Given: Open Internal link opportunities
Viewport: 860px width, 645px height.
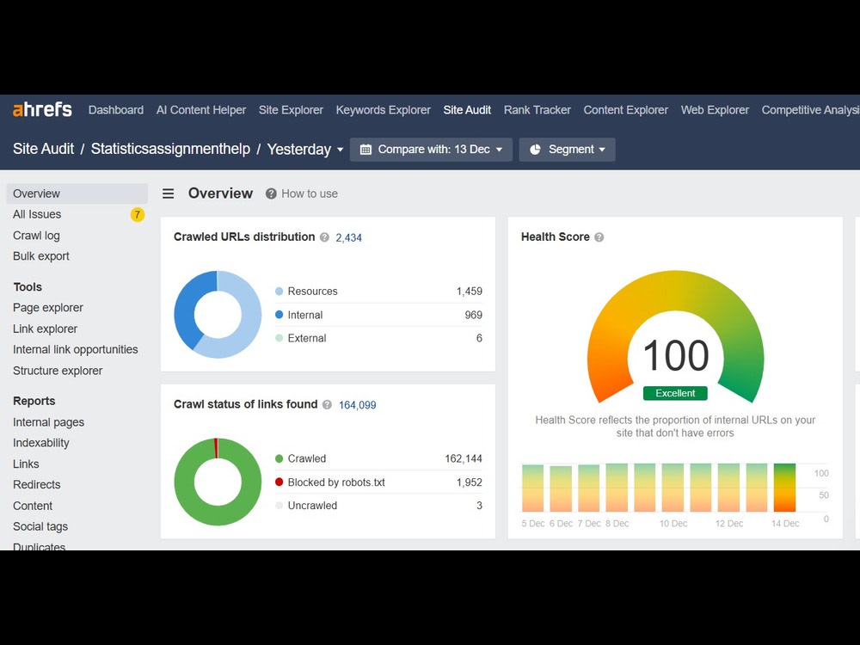Looking at the screenshot, I should [75, 349].
